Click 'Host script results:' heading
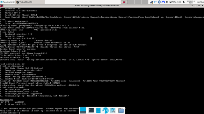The height and width of the screenshot is (114, 204). click(x=13, y=64)
